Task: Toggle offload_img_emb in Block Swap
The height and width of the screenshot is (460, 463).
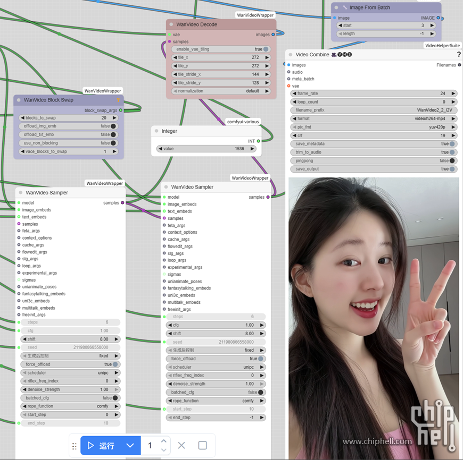Action: tap(69, 126)
